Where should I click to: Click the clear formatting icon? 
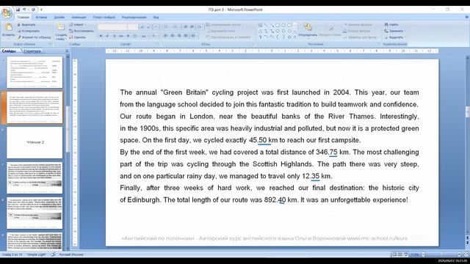(x=156, y=27)
